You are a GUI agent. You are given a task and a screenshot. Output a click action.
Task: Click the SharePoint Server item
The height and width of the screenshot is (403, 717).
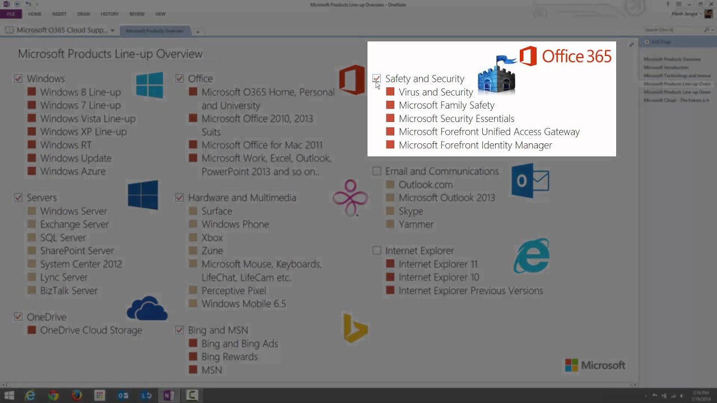(x=77, y=251)
